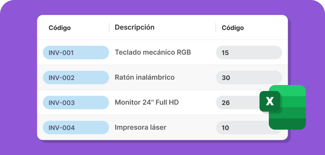Click divider before the last Código header
This screenshot has height=155, width=325.
pyautogui.click(x=216, y=27)
